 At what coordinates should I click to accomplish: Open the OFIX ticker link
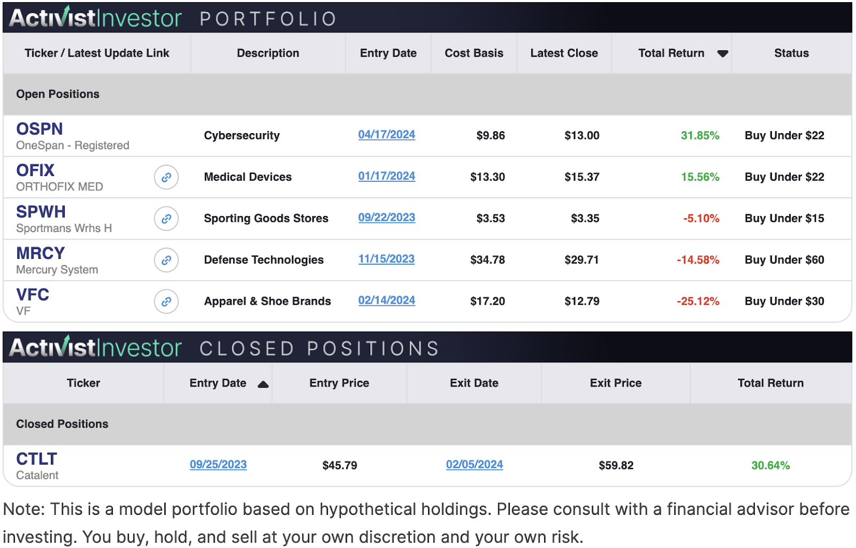click(35, 171)
